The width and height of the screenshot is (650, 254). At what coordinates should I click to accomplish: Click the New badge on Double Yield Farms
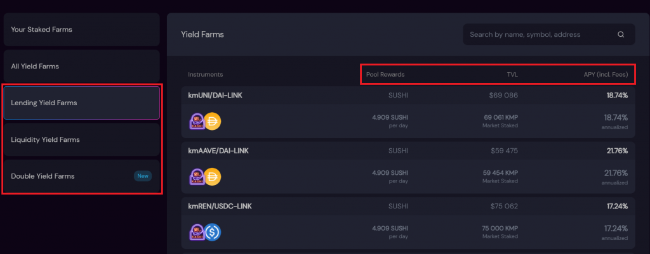(x=143, y=176)
